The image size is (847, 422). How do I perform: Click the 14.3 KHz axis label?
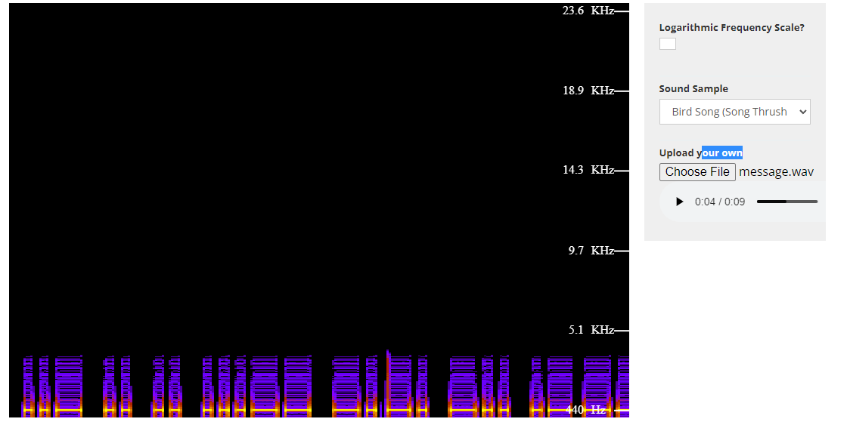(588, 171)
